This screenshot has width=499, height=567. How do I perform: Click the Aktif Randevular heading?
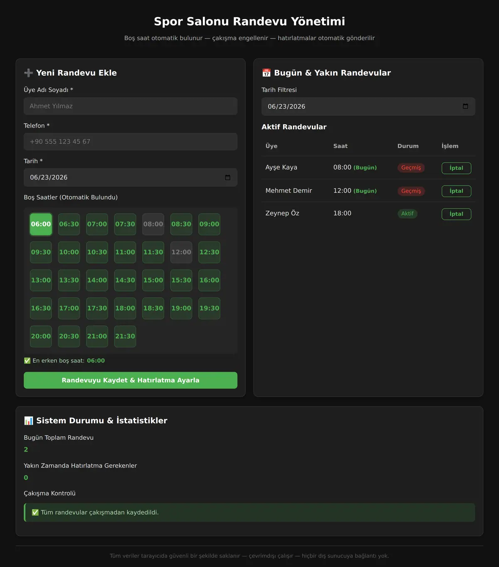tap(294, 127)
